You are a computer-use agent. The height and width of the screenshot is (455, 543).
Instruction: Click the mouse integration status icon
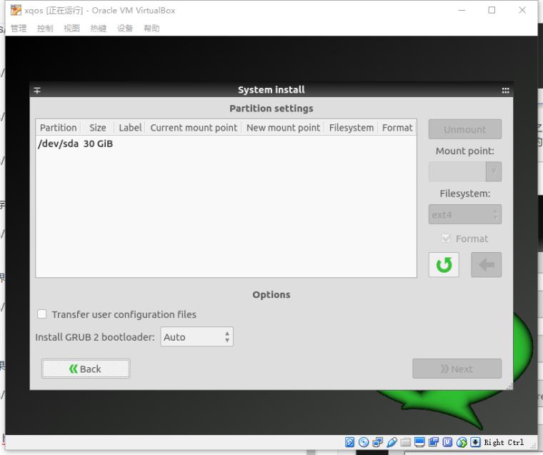coord(462,442)
